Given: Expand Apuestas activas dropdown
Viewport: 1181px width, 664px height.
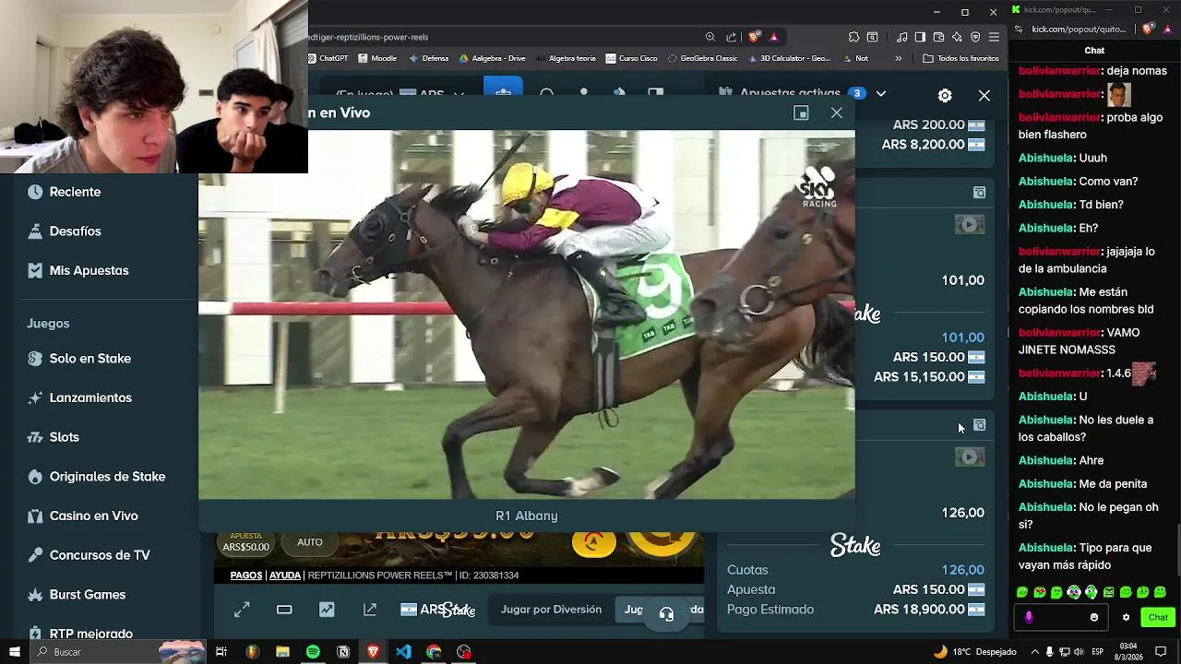Looking at the screenshot, I should pyautogui.click(x=881, y=93).
